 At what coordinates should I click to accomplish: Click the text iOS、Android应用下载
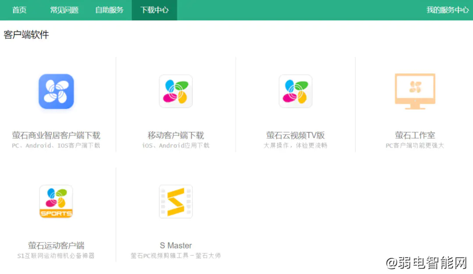pyautogui.click(x=176, y=146)
